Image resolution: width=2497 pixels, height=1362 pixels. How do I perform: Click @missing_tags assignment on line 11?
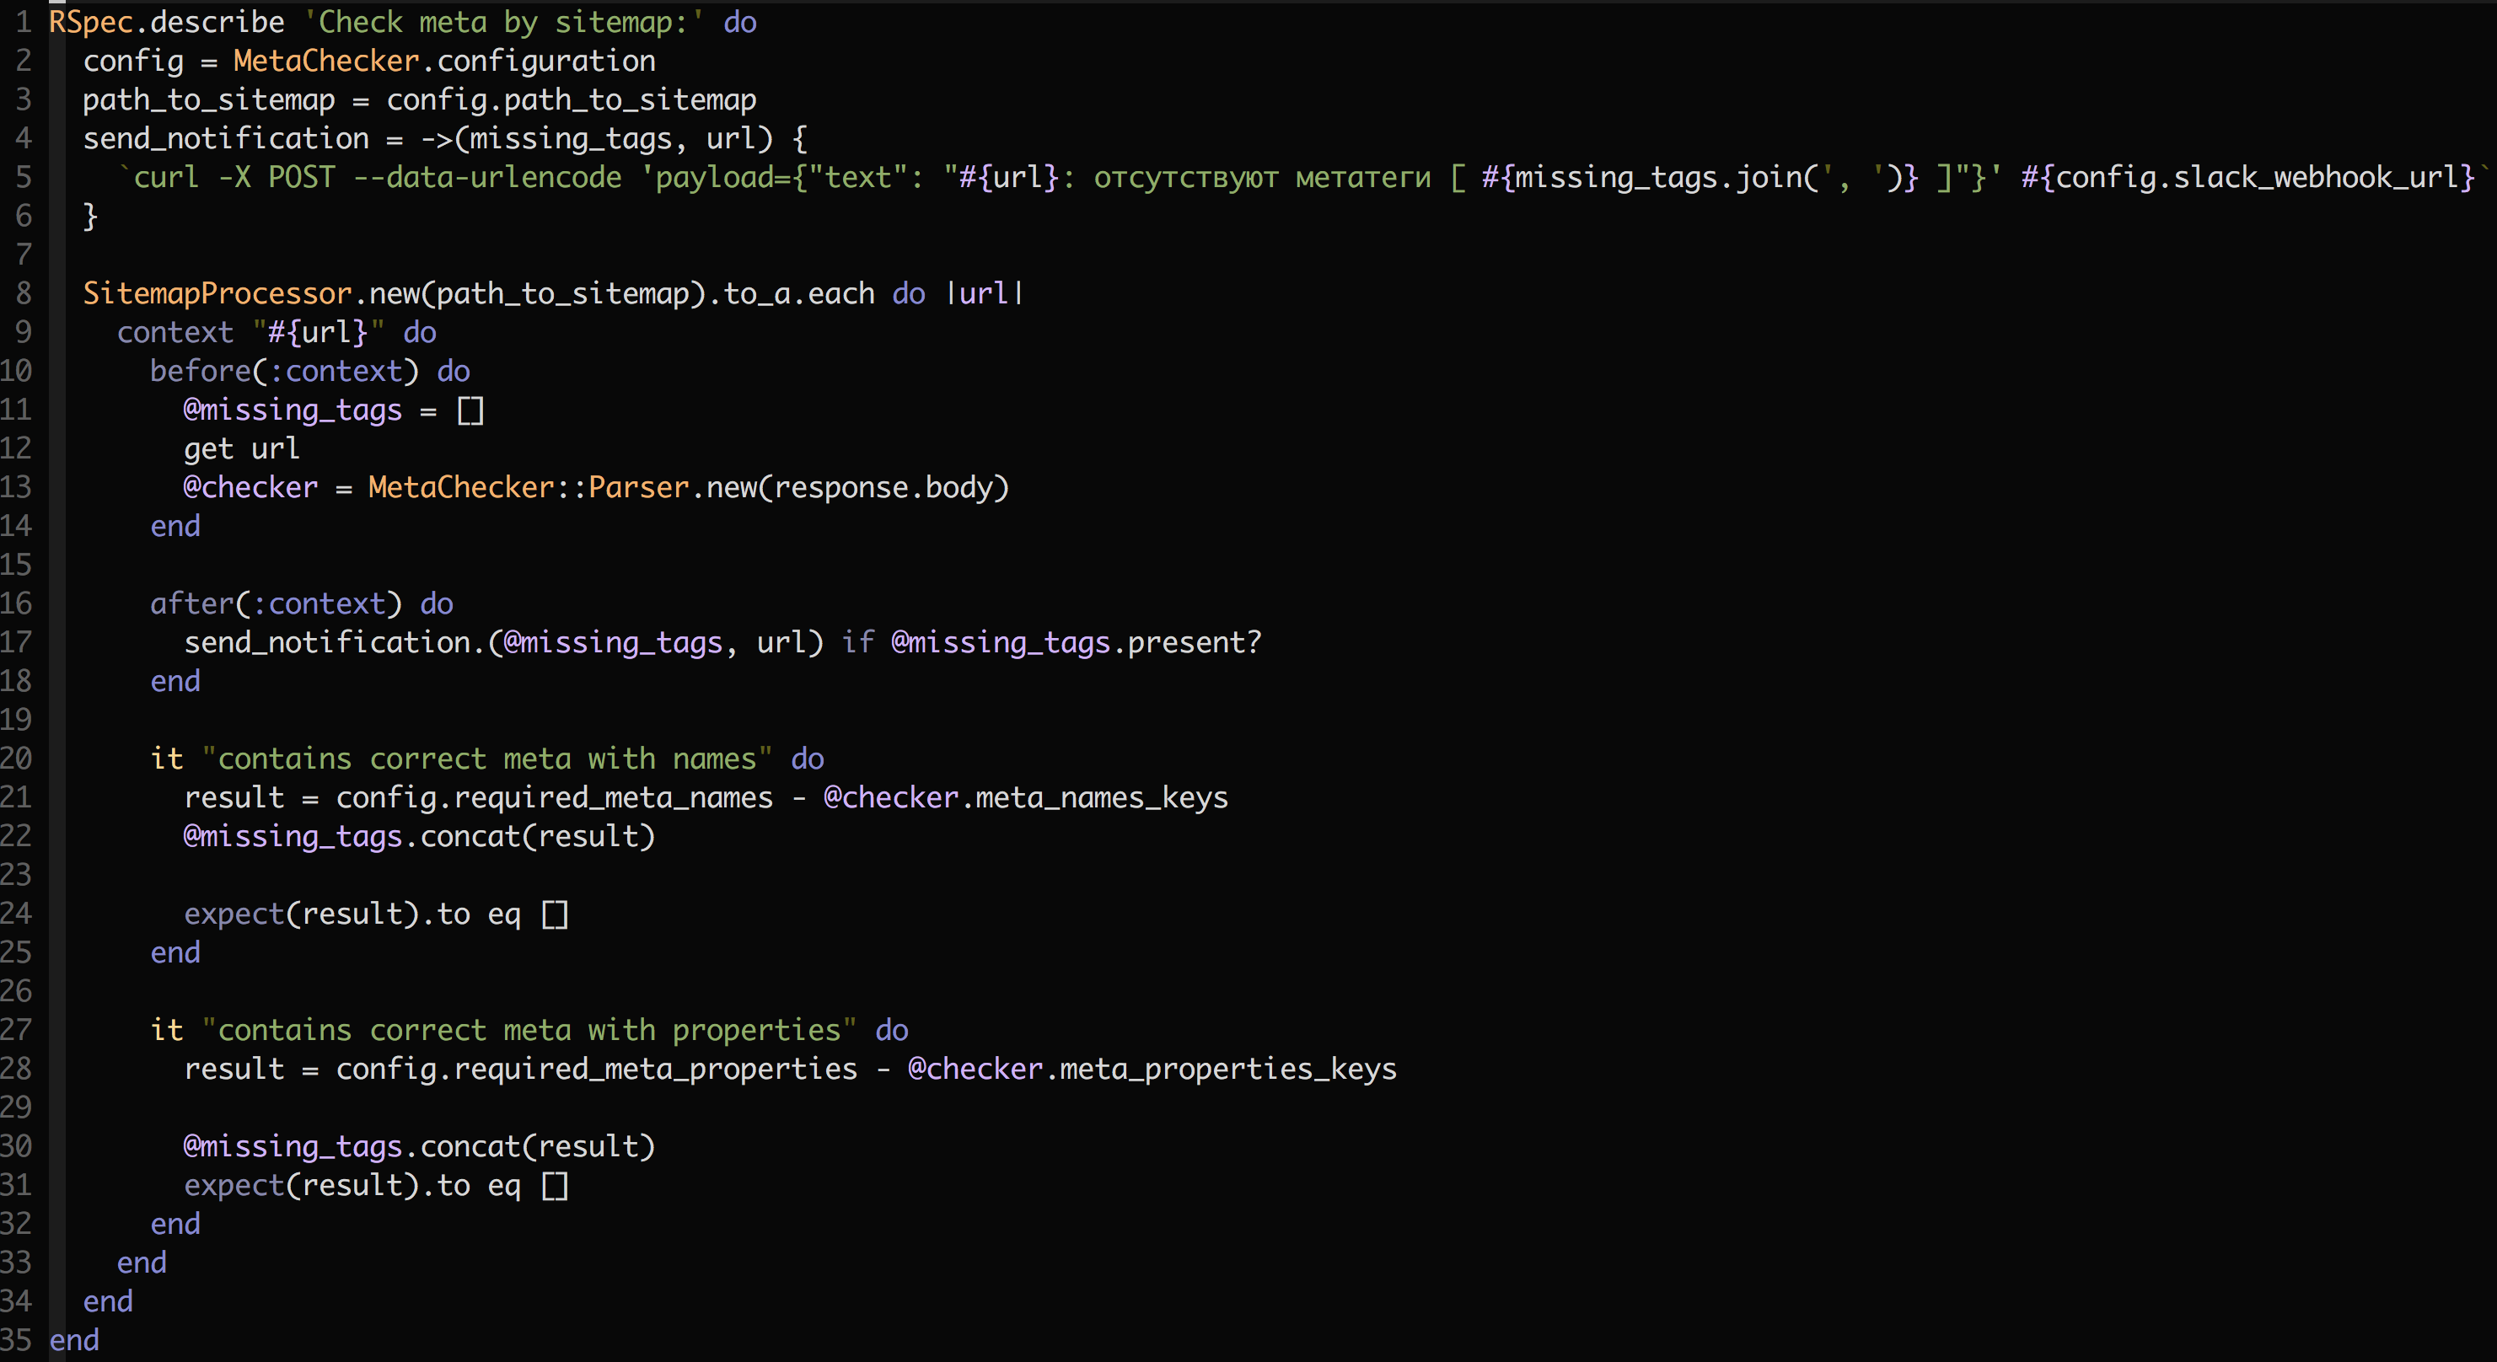[293, 410]
